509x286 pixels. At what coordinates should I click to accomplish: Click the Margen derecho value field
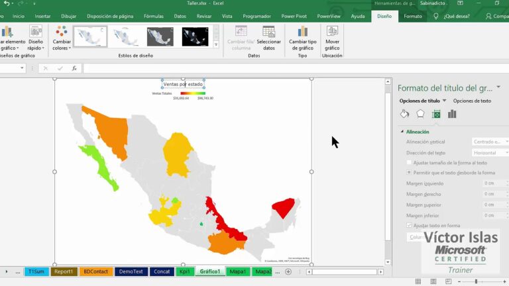tap(494, 194)
